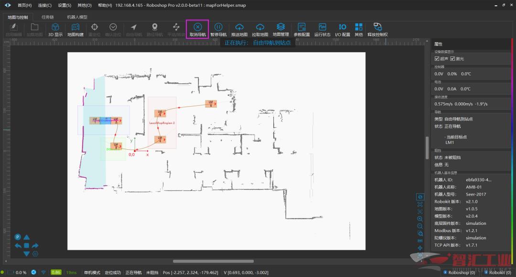Click the P button in the jog pad
This screenshot has height=277, width=516.
[x=18, y=237]
